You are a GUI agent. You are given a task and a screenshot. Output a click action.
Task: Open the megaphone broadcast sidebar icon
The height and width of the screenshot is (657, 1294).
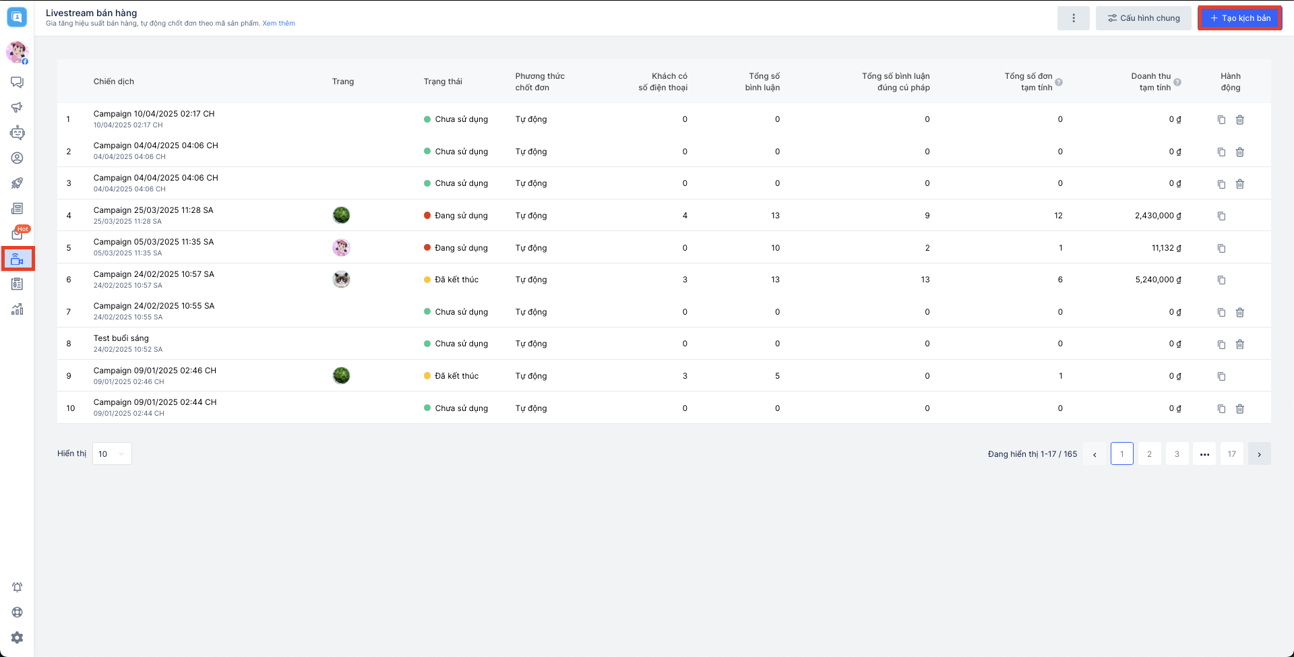click(x=18, y=107)
